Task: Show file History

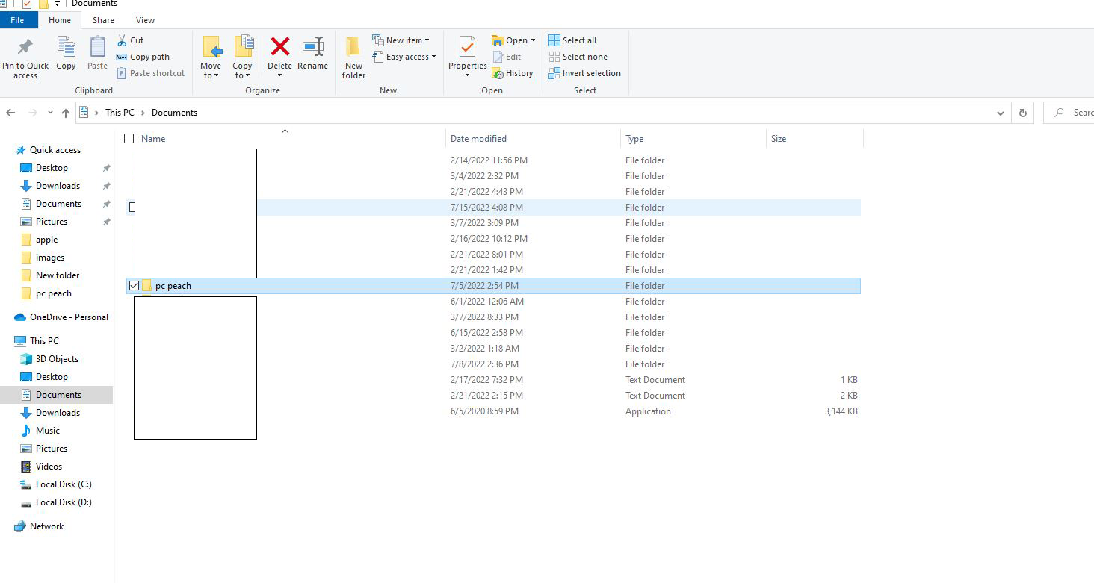Action: 513,73
